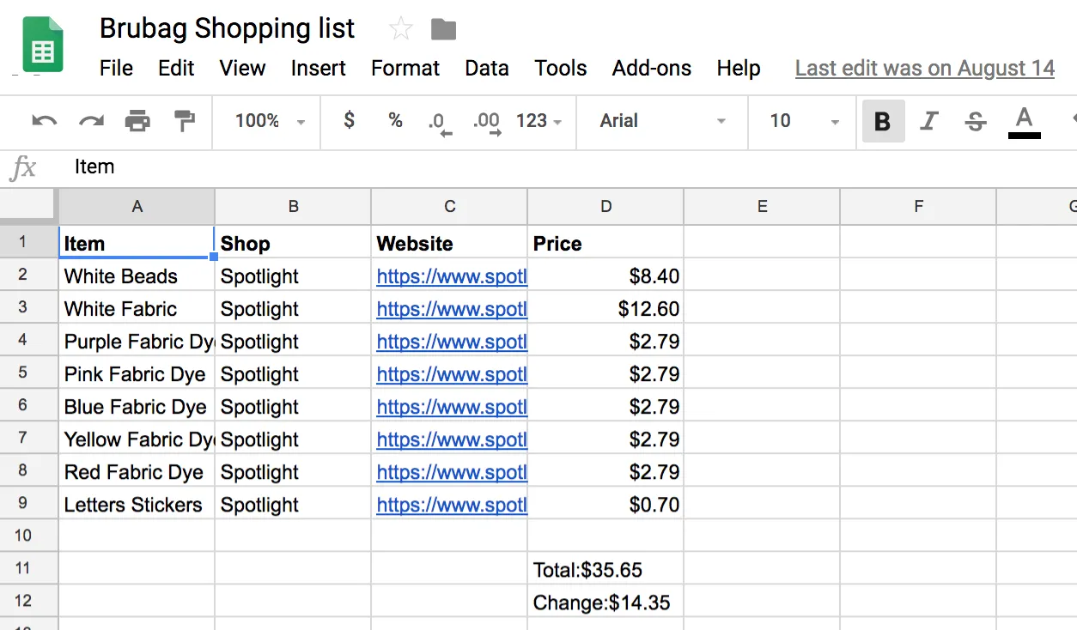This screenshot has width=1077, height=630.
Task: Toggle Italic formatting
Action: click(x=928, y=121)
